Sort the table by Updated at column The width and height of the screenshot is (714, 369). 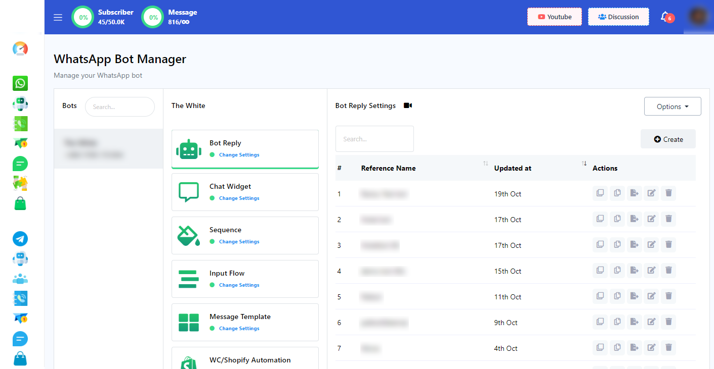click(x=584, y=164)
